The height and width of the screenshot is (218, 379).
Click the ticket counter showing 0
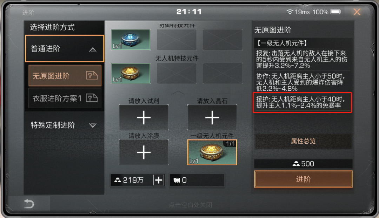point(197,180)
